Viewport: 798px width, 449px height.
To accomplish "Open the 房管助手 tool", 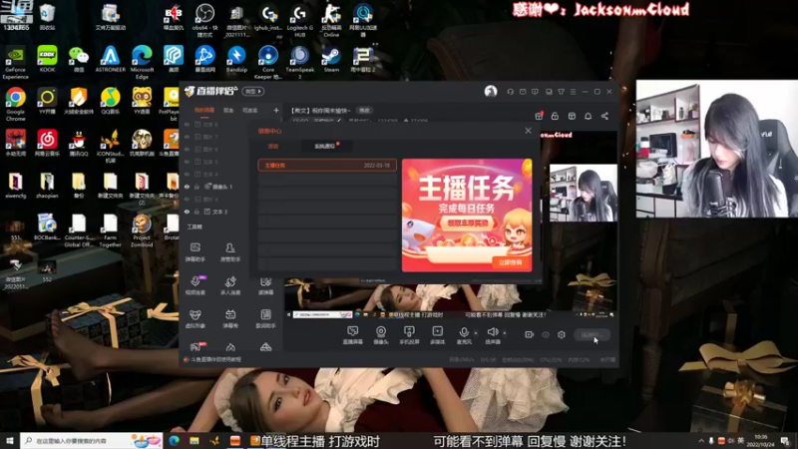I will pos(230,252).
